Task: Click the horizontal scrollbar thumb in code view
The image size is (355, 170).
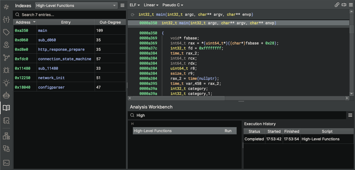Action: [178, 98]
